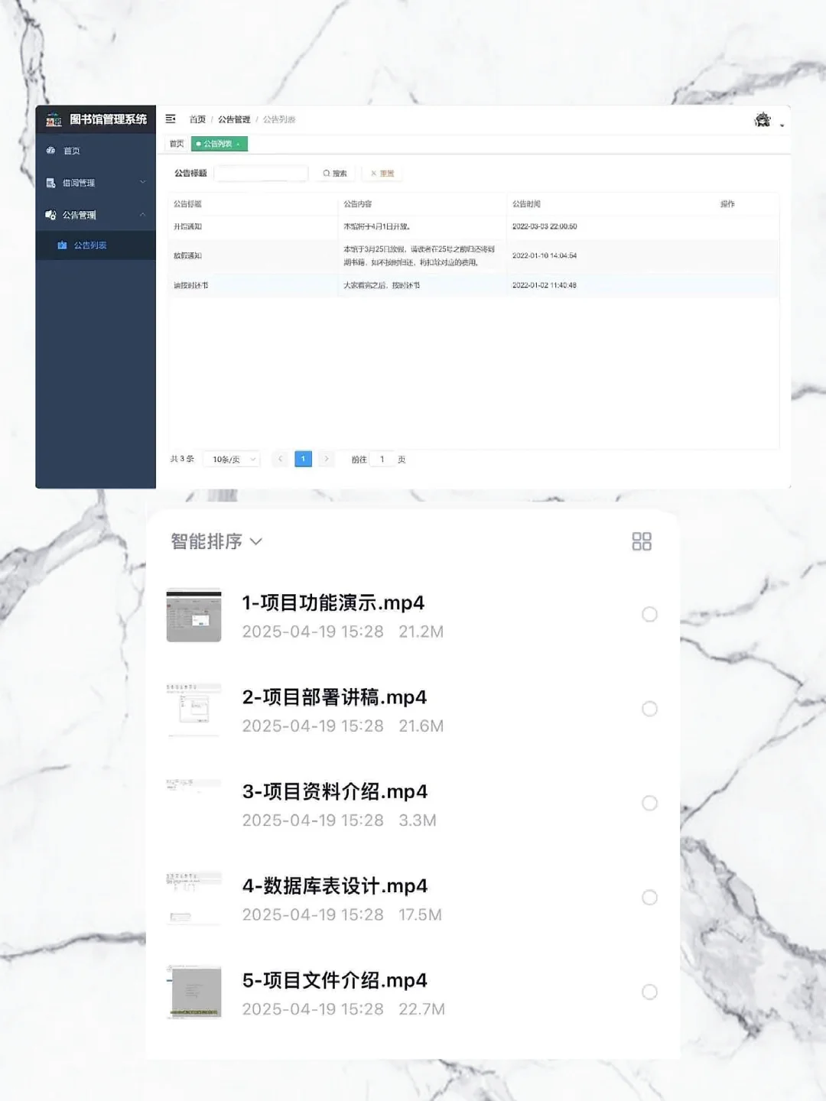Click the 公告管理 megaphone icon in sidebar
The height and width of the screenshot is (1101, 826).
(50, 215)
